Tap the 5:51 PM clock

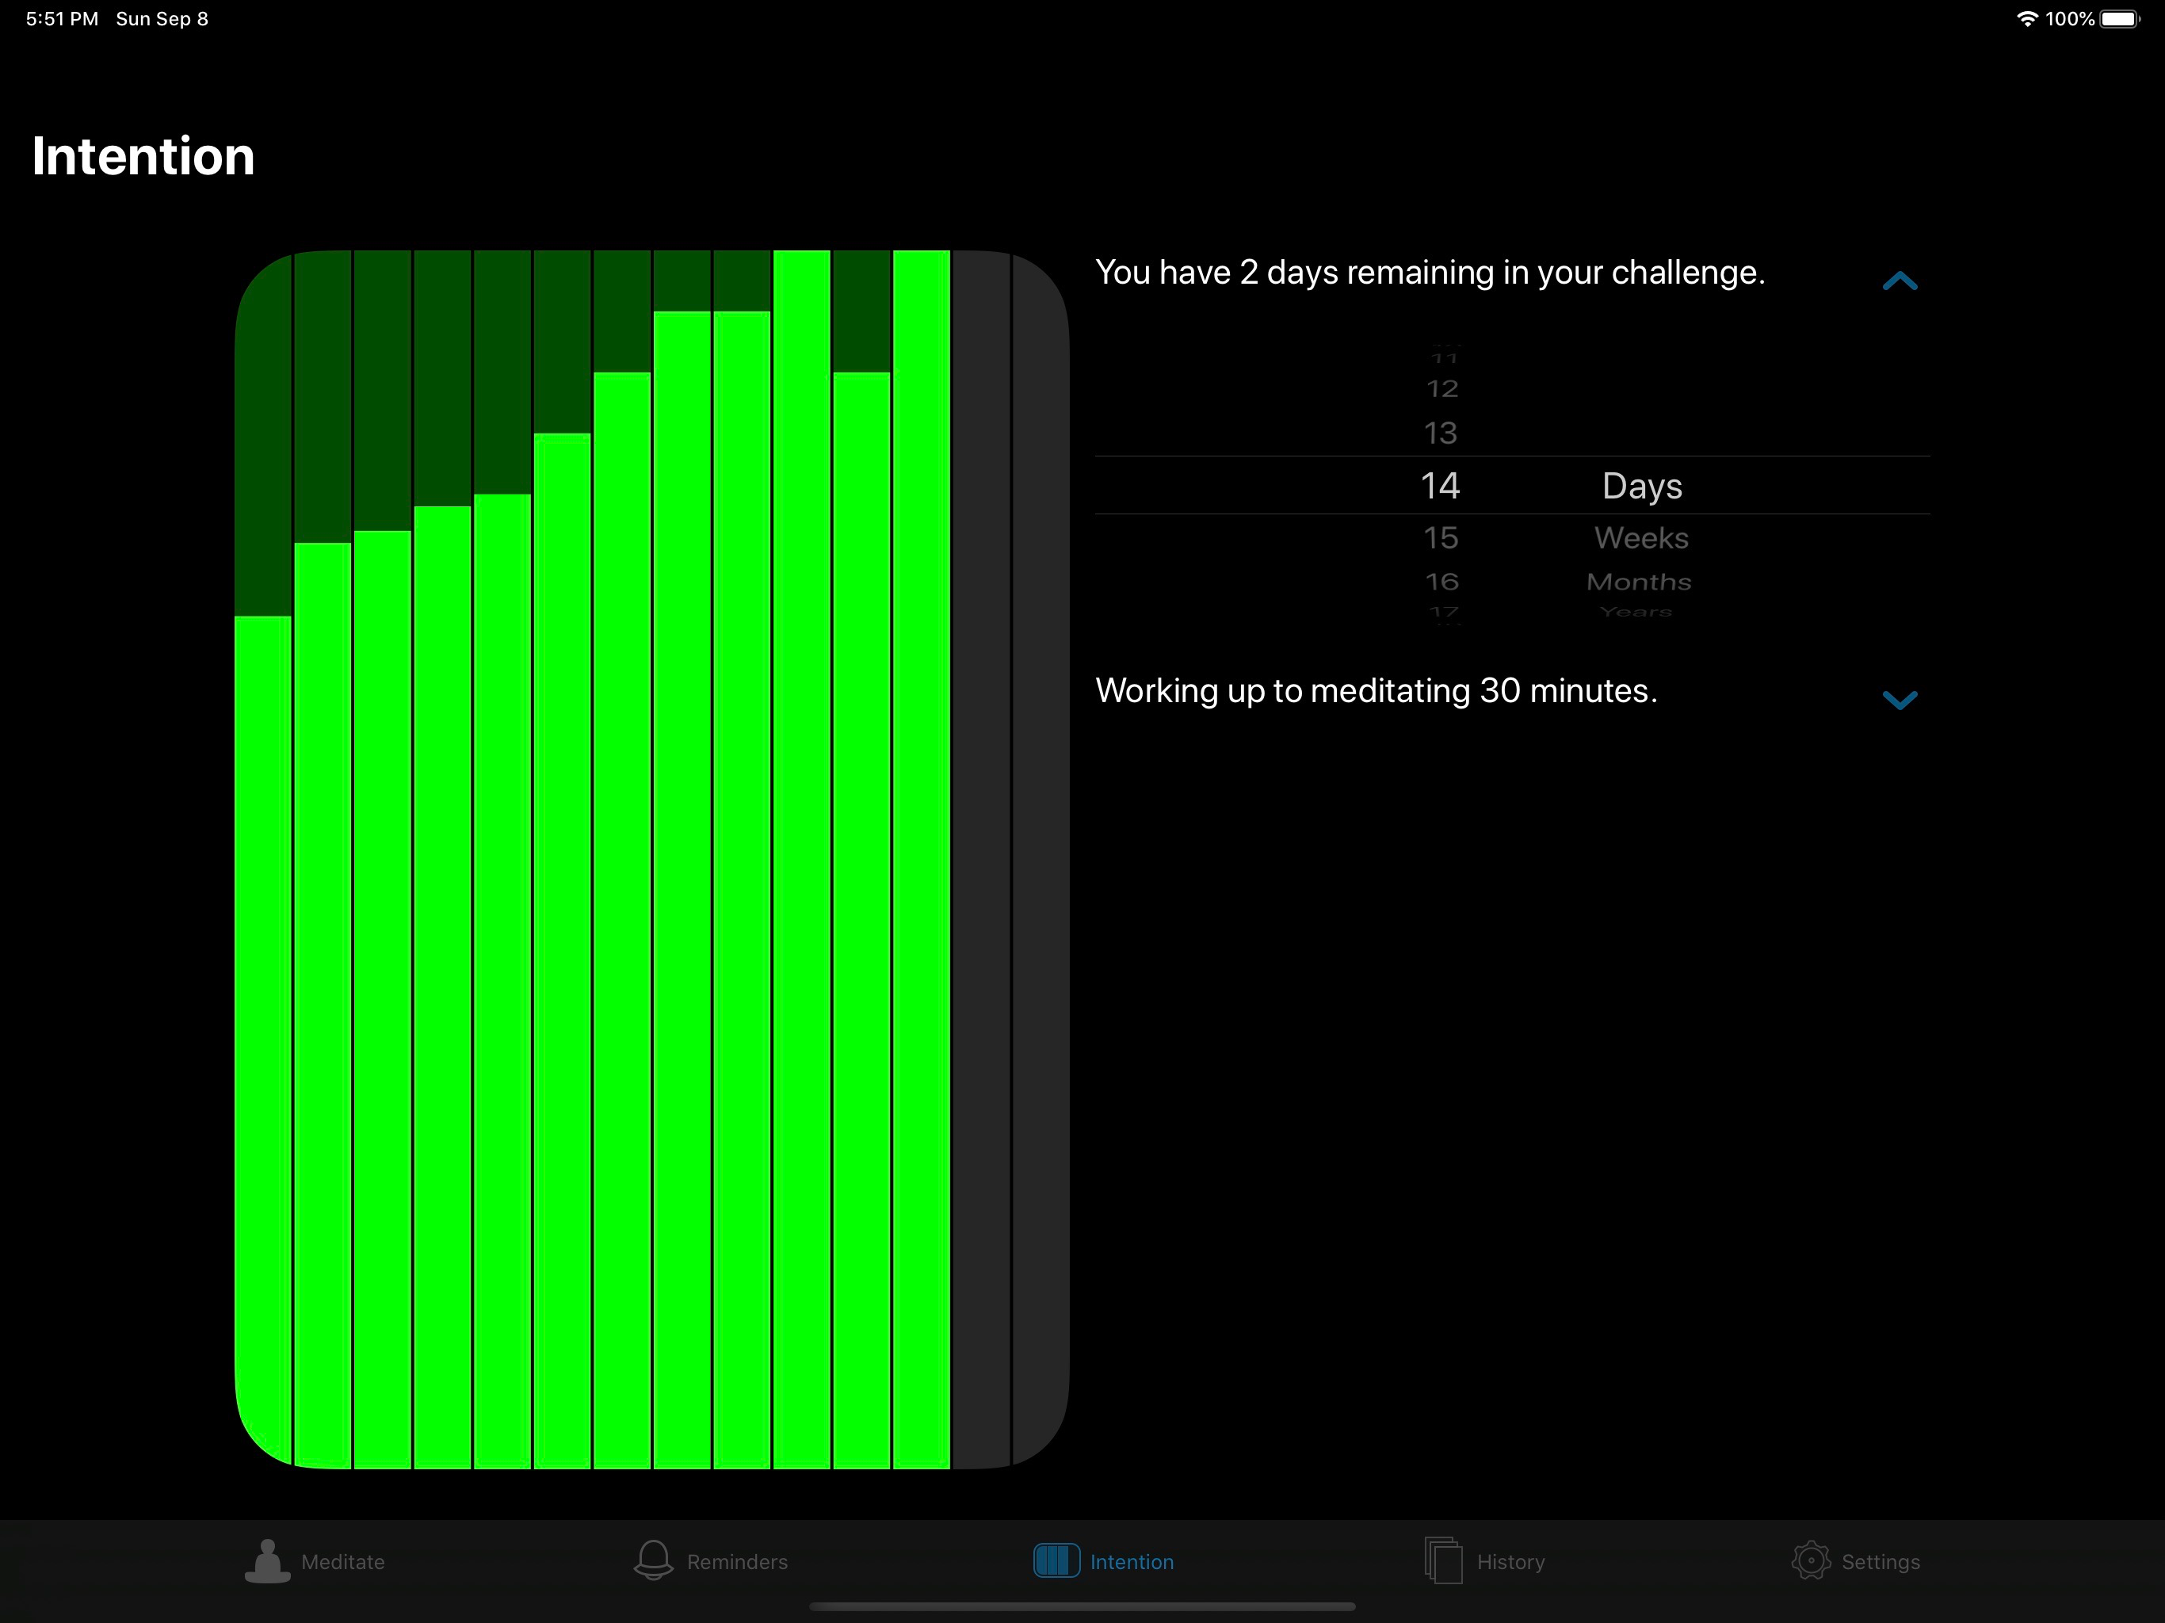[62, 18]
